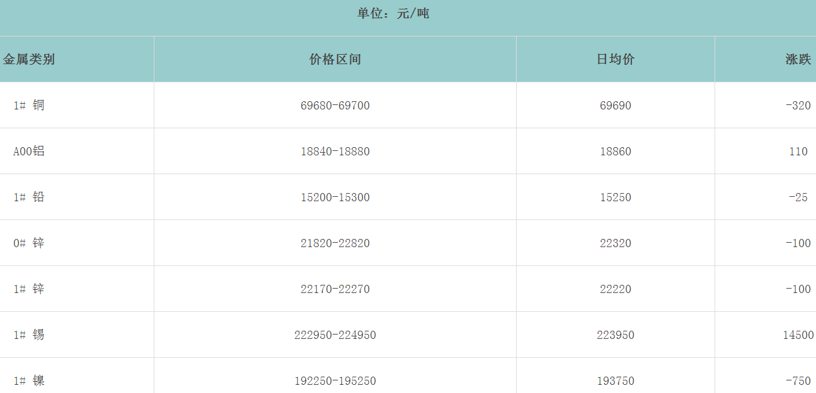Select the 1# 铜 metal name cell
Screen dimensions: 816x393
[29, 106]
